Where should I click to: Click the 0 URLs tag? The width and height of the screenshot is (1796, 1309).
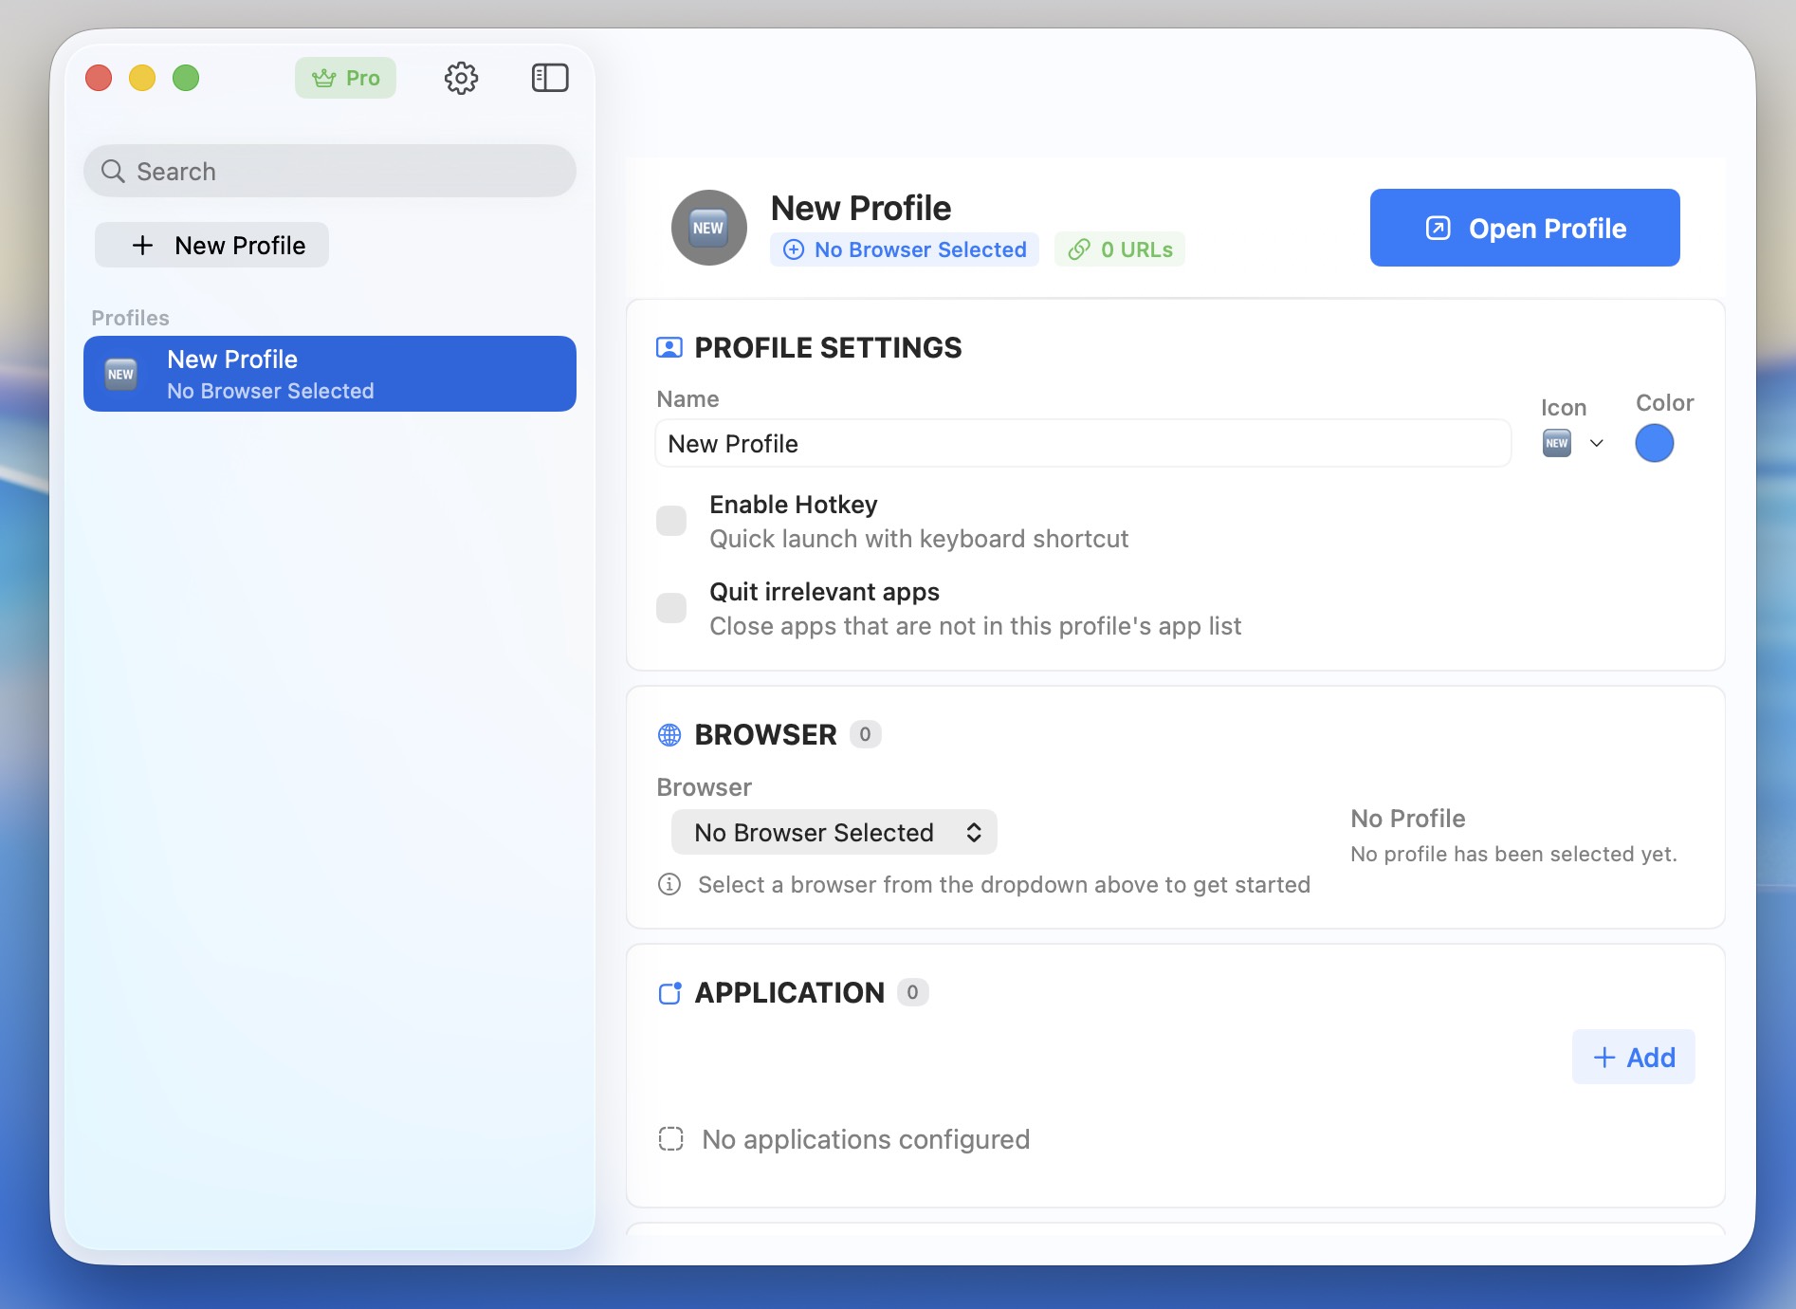coord(1120,249)
